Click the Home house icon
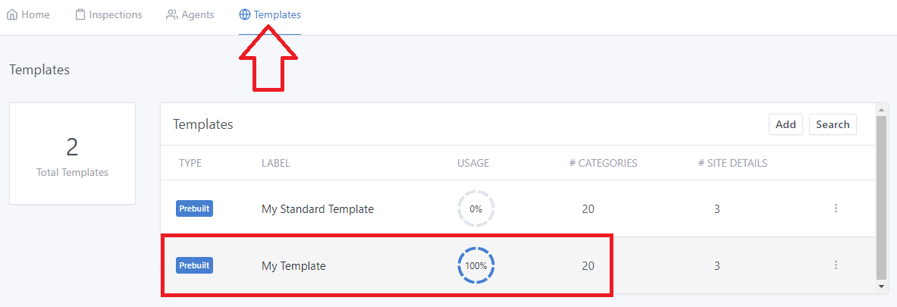This screenshot has height=307, width=897. (x=12, y=14)
